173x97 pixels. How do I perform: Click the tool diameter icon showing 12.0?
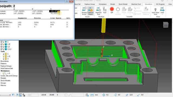point(127,95)
